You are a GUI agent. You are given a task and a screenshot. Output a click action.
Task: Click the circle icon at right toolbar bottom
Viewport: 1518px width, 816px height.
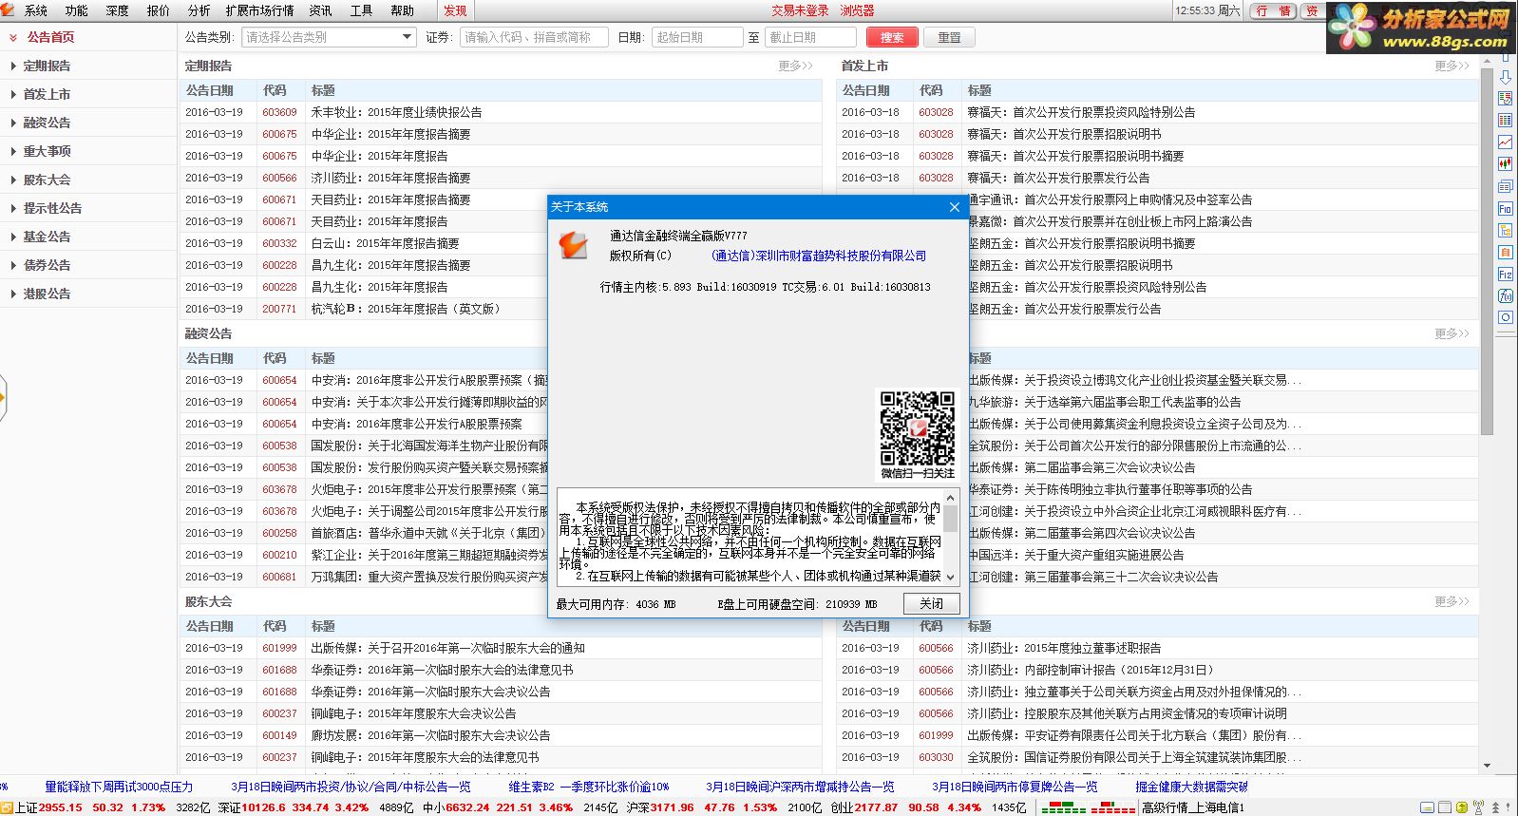(1506, 317)
